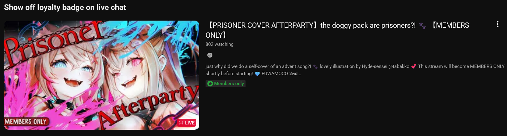
Task: Click the verified checkmark badge icon
Action: pyautogui.click(x=210, y=55)
